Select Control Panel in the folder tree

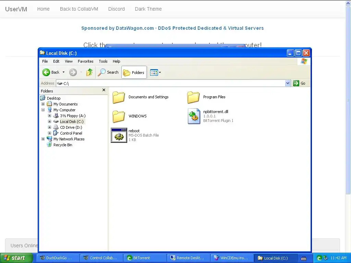coord(71,133)
